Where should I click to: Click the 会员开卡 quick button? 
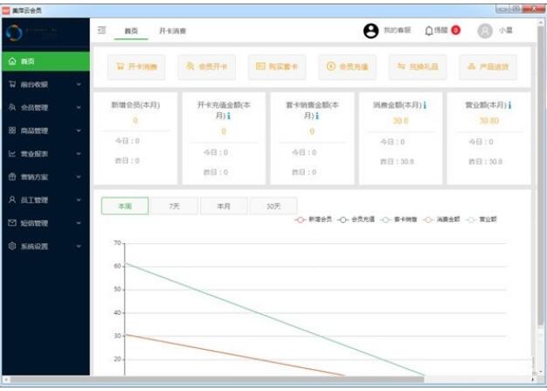pyautogui.click(x=207, y=66)
